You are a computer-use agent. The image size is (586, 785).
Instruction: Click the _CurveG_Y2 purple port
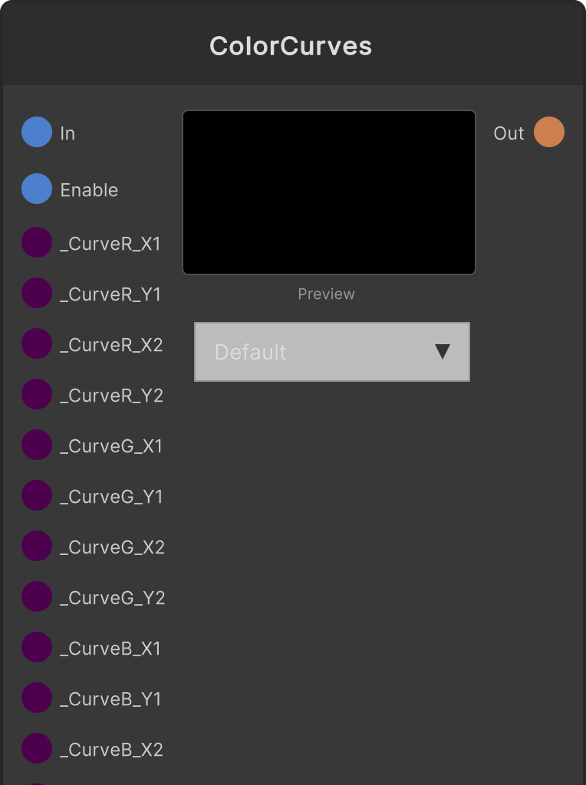[x=37, y=596]
